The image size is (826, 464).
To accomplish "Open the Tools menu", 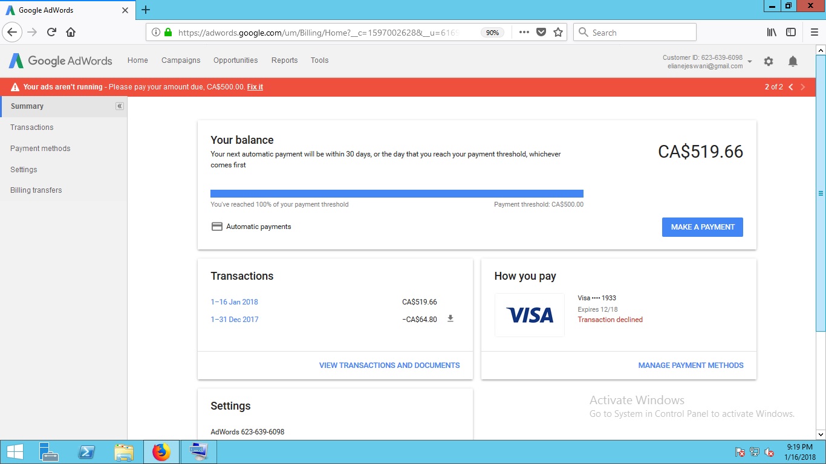I will 320,60.
